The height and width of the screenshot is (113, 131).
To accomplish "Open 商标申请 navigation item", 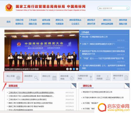I will click(123, 20).
